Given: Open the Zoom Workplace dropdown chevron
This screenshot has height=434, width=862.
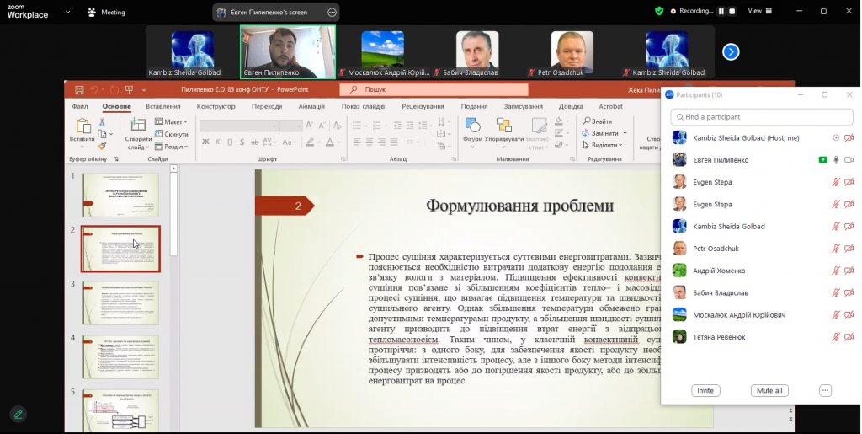Looking at the screenshot, I should coord(67,12).
